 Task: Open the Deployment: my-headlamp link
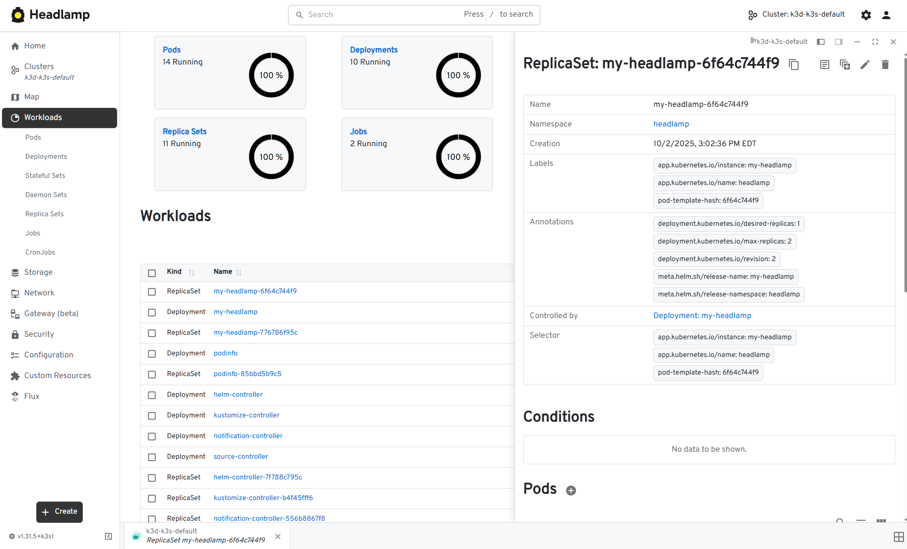coord(702,316)
